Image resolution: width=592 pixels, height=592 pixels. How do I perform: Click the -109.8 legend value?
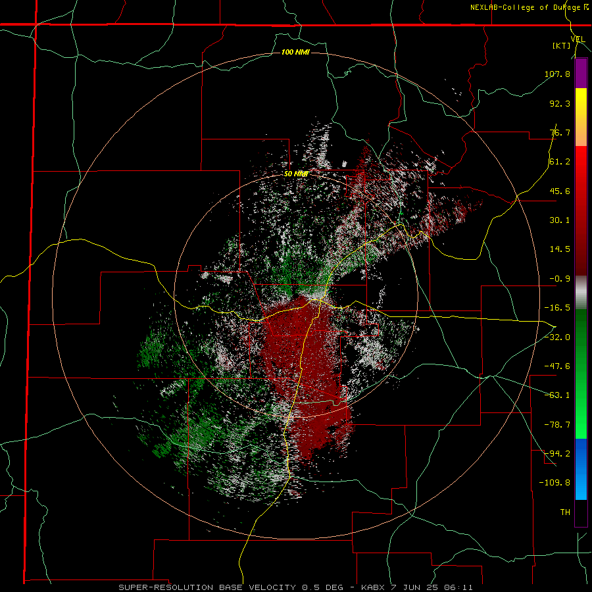[555, 483]
